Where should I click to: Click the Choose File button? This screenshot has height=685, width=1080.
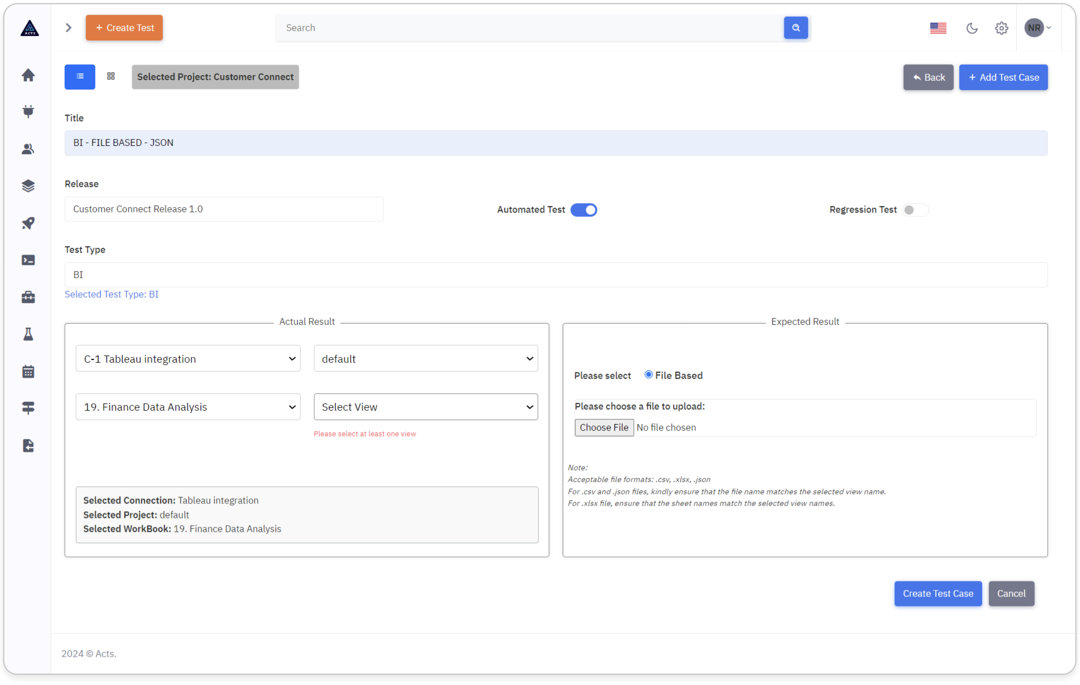pos(604,428)
